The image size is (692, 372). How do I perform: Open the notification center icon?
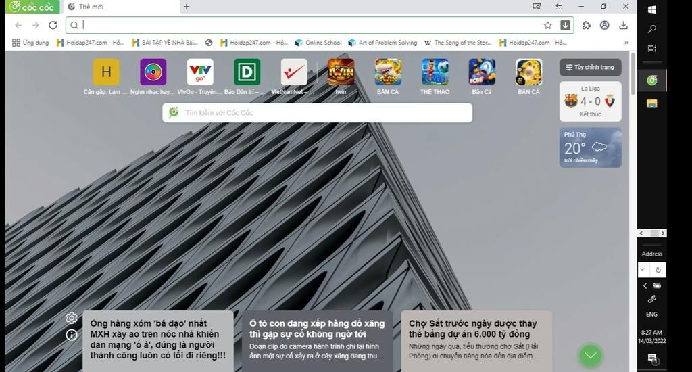pos(652,358)
